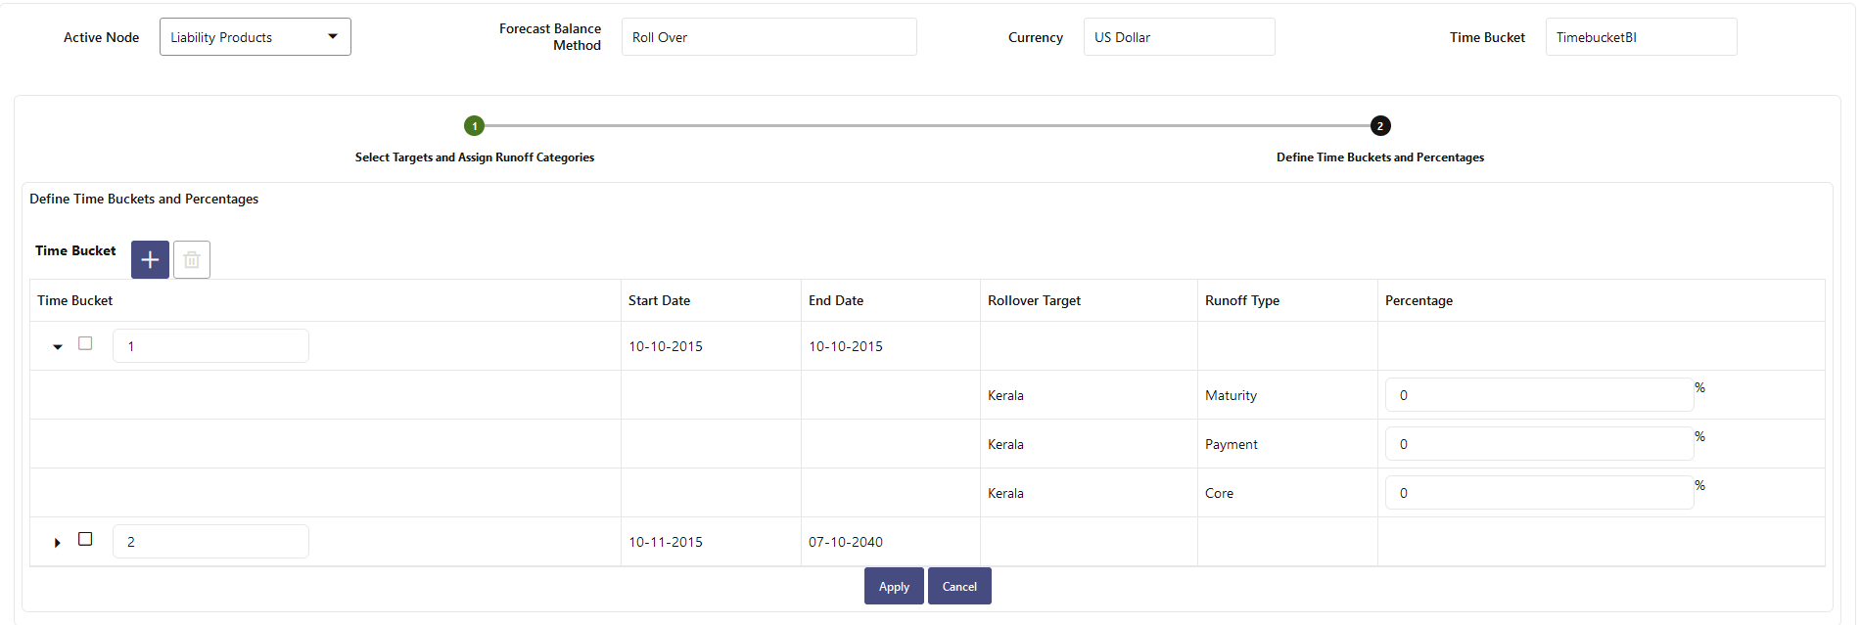1860x625 pixels.
Task: Click step 1 green circle in wizard
Action: (x=475, y=126)
